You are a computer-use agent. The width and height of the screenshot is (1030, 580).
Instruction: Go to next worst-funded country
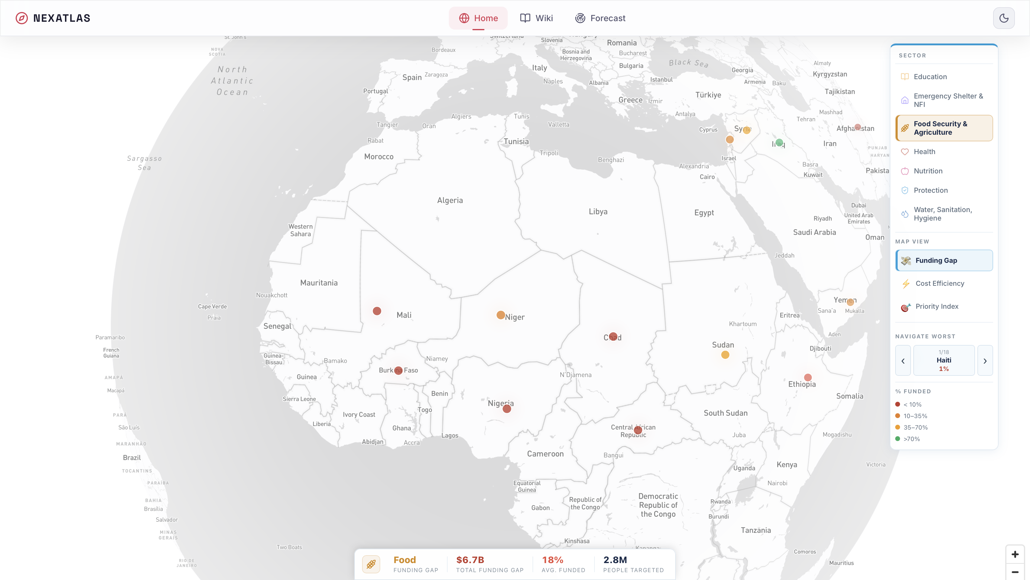click(x=985, y=361)
